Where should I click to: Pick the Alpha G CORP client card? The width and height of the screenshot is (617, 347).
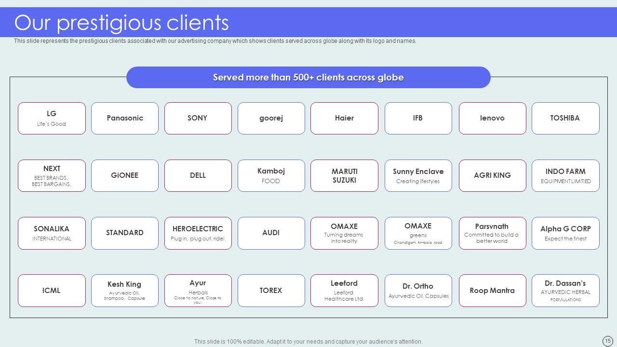click(x=565, y=233)
